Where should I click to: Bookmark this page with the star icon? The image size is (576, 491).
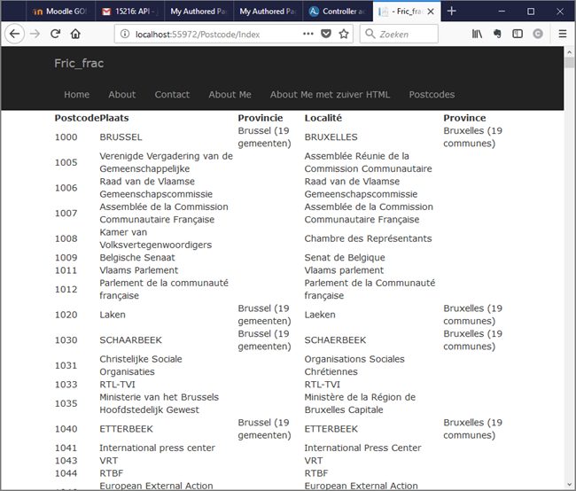pyautogui.click(x=344, y=34)
